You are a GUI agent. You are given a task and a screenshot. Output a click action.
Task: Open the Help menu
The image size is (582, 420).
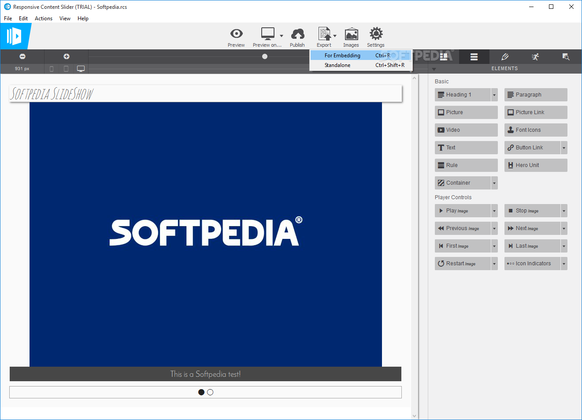pyautogui.click(x=83, y=19)
